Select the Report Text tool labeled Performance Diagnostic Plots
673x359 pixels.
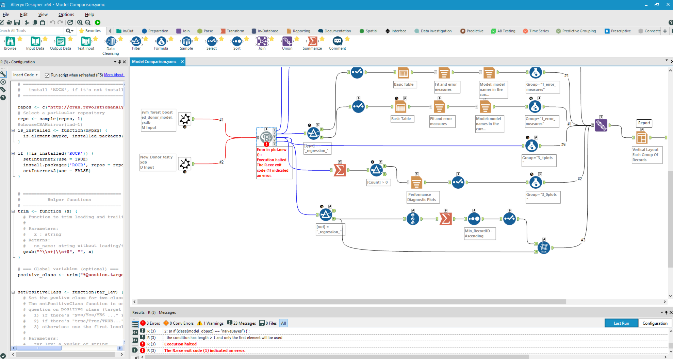click(x=416, y=183)
